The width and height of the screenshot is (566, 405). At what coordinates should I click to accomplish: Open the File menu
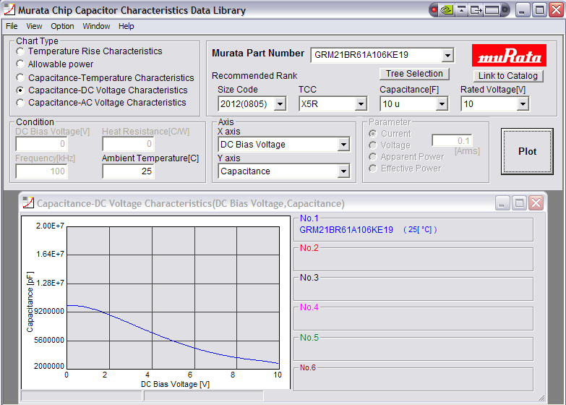[x=12, y=26]
